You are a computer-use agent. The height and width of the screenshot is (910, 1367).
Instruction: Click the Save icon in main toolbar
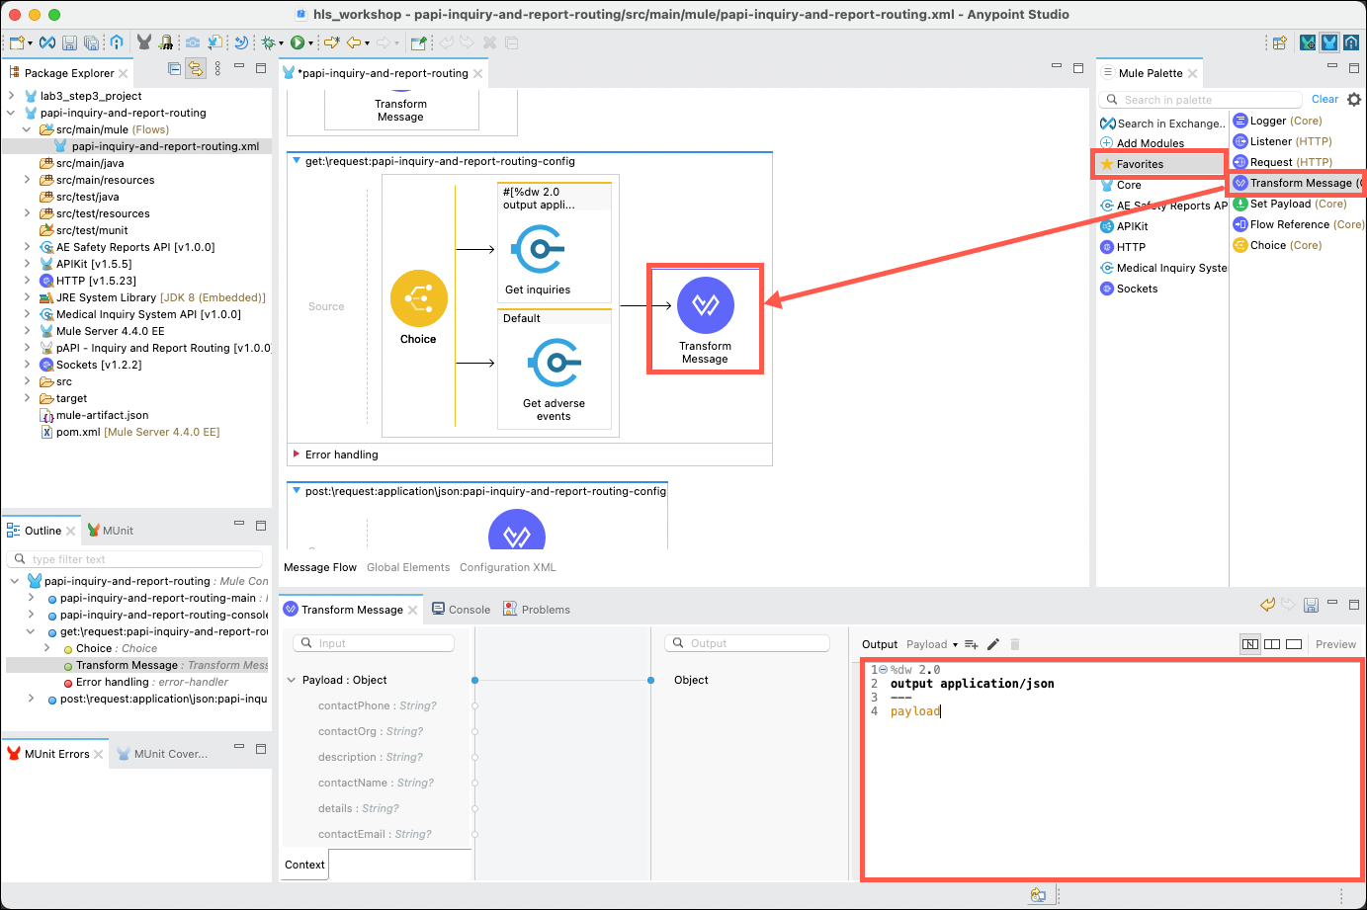69,42
